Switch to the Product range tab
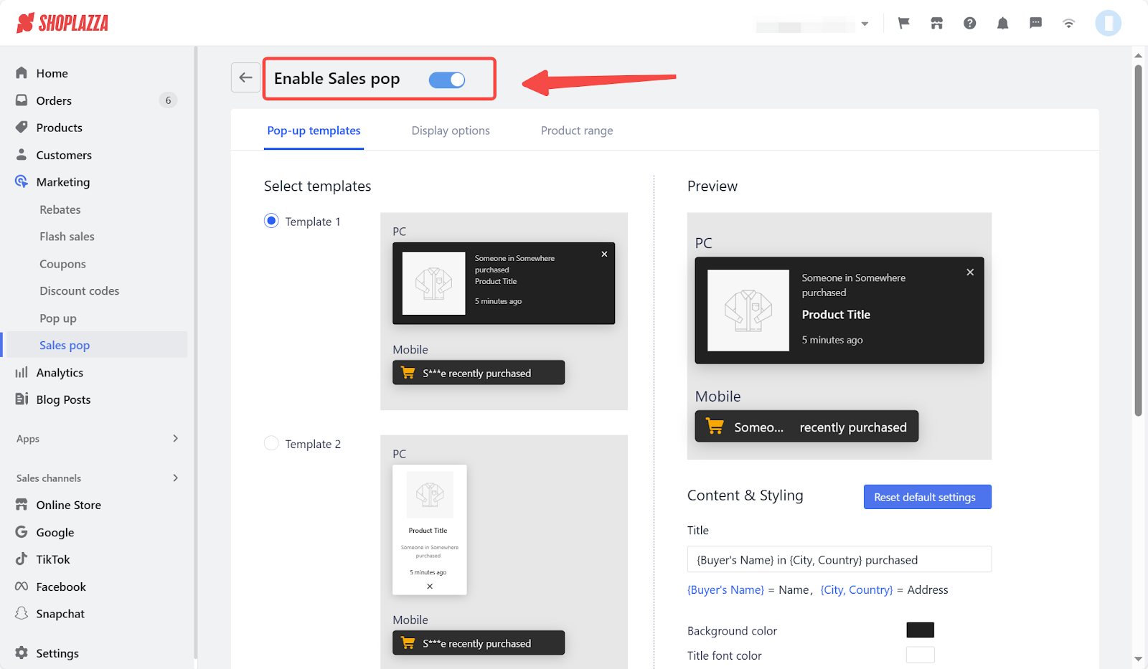Screen dimensions: 1148x669 (577, 131)
